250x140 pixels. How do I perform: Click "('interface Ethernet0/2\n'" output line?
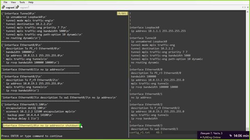coord(22,76)
